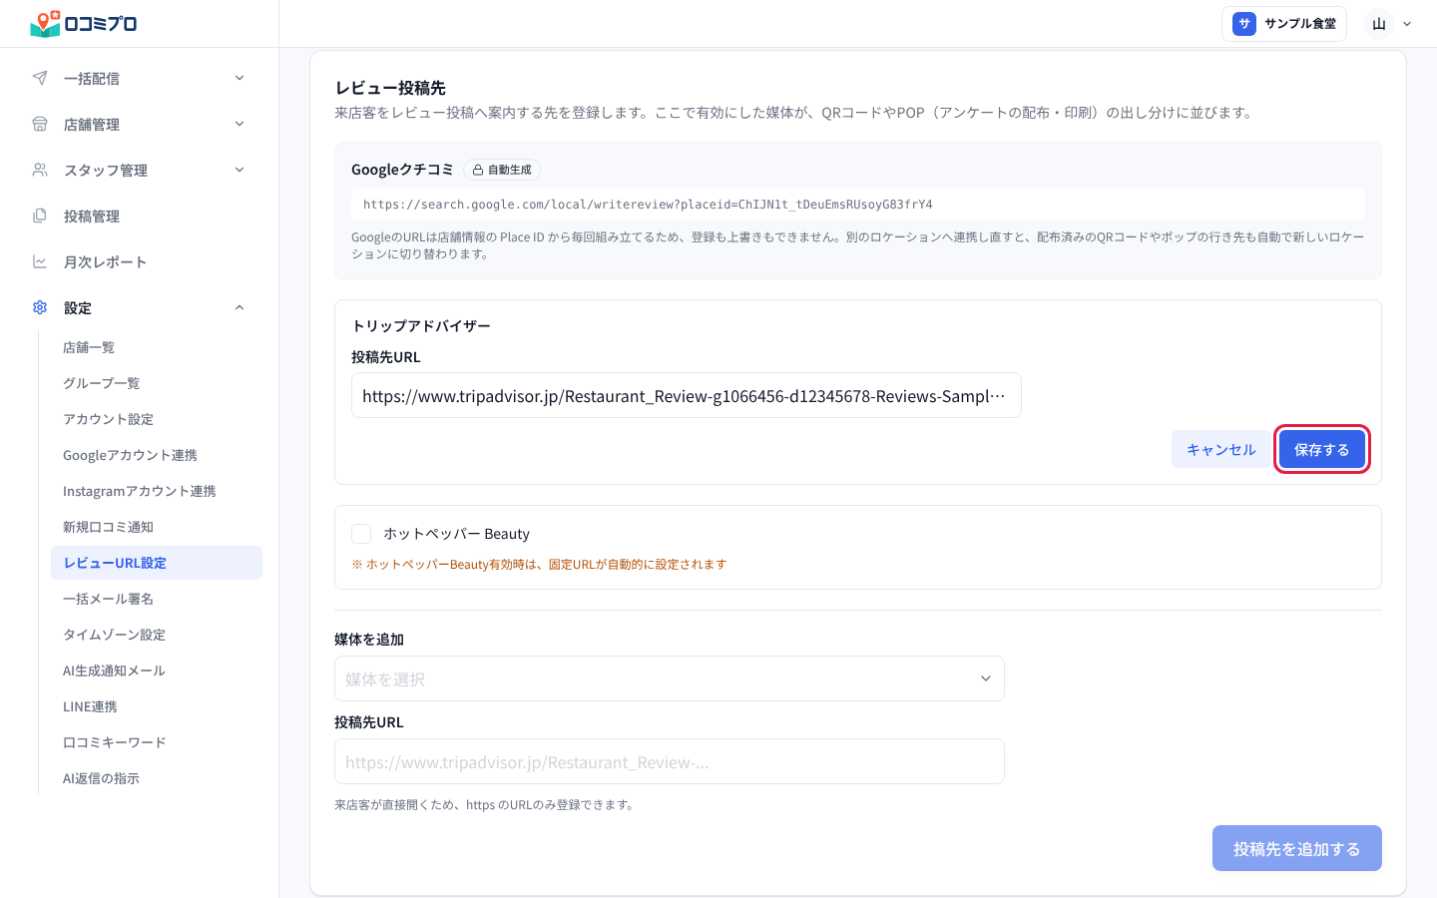The height and width of the screenshot is (898, 1437).
Task: Expand the スタッフ管理 menu chevron
Action: 239,170
